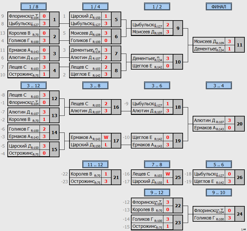The height and width of the screenshot is (231, 247).
Task: Open the 11 .. 12 placement header
Action: 95,164
